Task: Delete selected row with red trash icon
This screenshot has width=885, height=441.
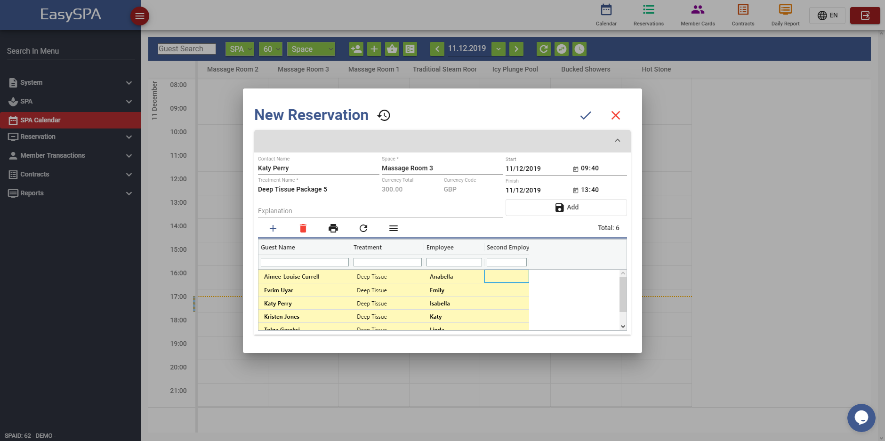Action: click(x=303, y=228)
